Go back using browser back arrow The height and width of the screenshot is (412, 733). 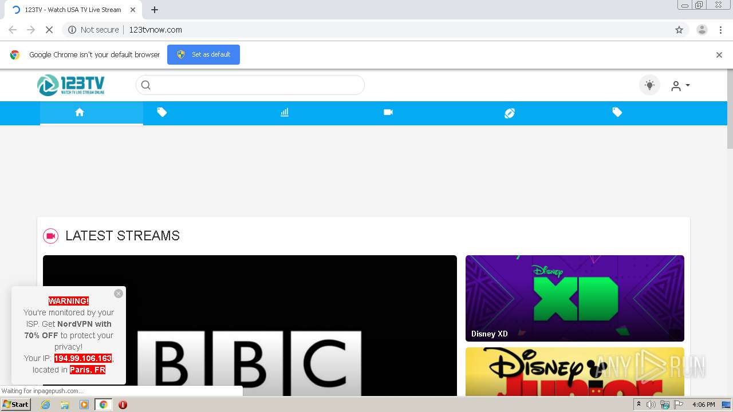(x=13, y=30)
